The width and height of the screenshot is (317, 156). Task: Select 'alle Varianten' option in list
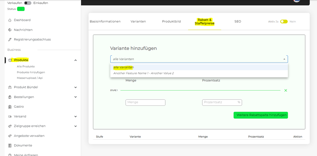click(x=199, y=67)
